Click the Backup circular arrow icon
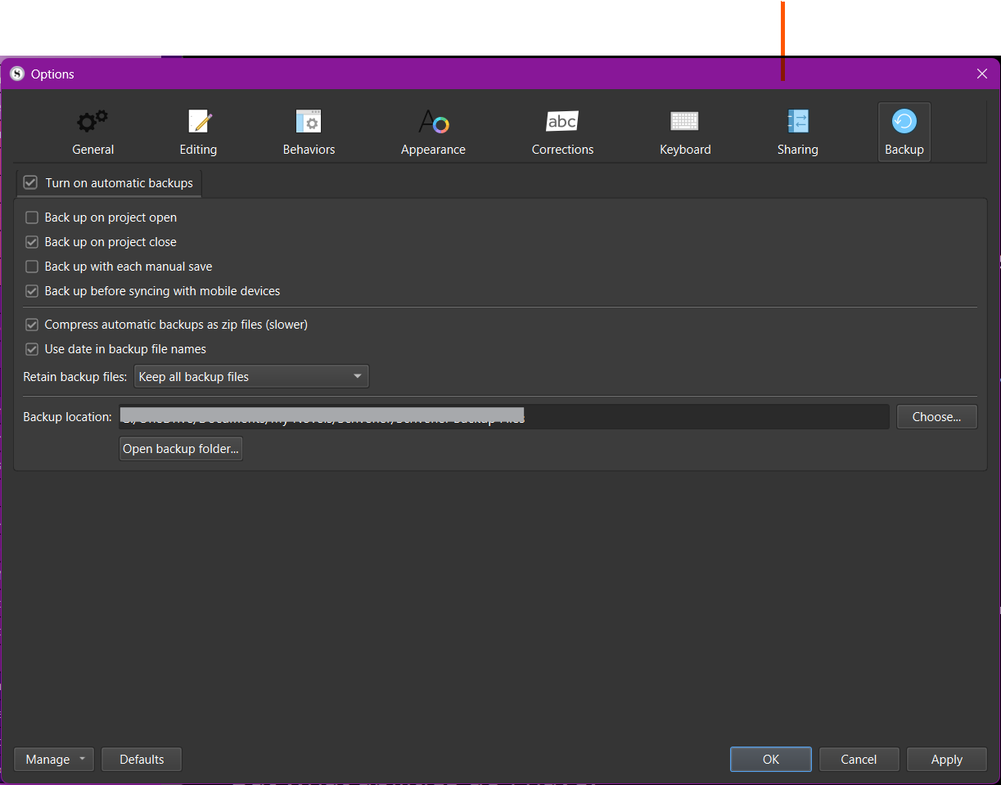This screenshot has height=785, width=1001. point(904,122)
